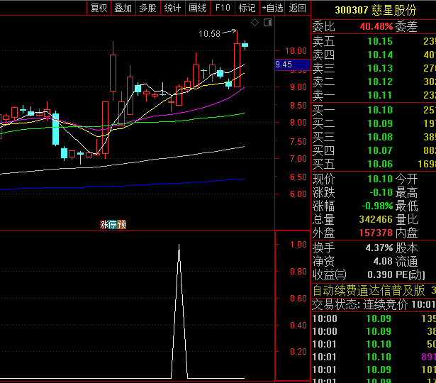
Task: Click the 今开 open price label
Action: click(406, 179)
